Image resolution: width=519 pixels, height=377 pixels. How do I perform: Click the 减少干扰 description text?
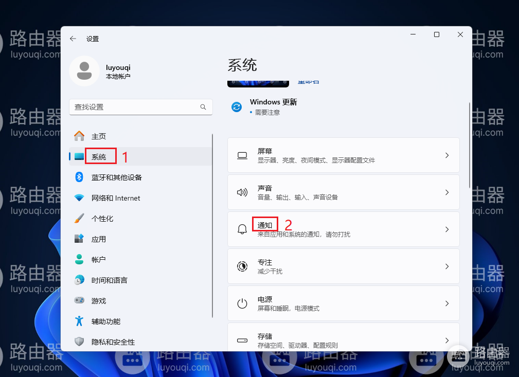[270, 272]
